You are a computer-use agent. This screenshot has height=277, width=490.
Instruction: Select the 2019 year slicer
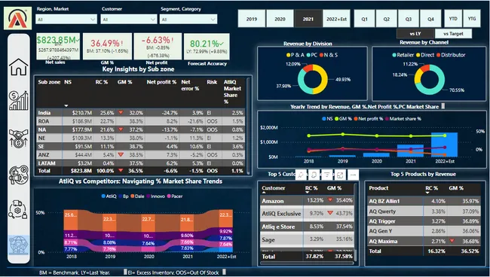[x=252, y=19]
